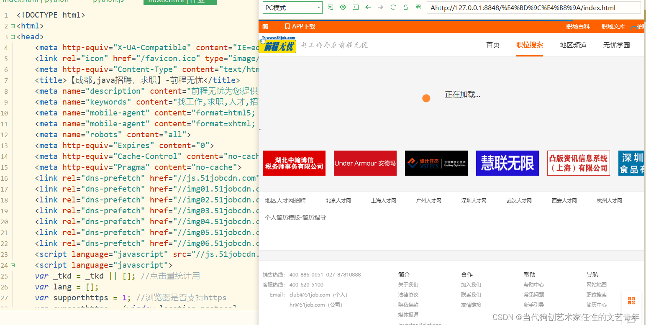Click the 隐私条款 footer link
Screen dimensions: 646x325
(x=408, y=305)
